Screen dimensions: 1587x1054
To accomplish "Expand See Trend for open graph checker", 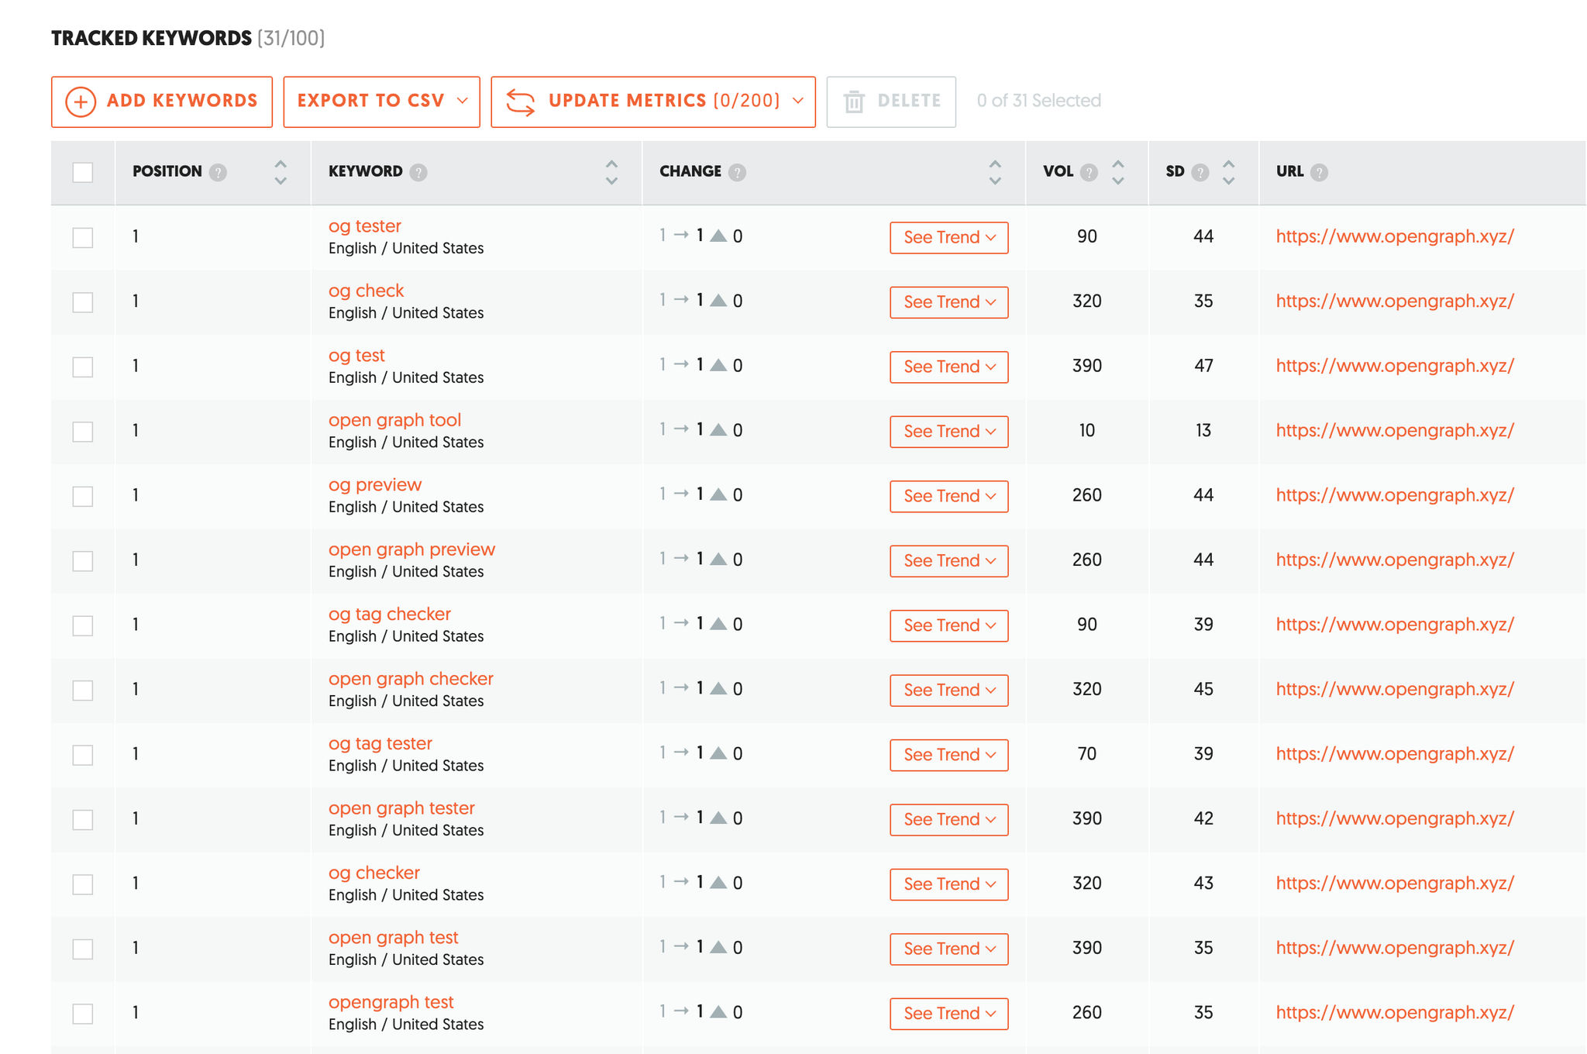I will coord(949,691).
